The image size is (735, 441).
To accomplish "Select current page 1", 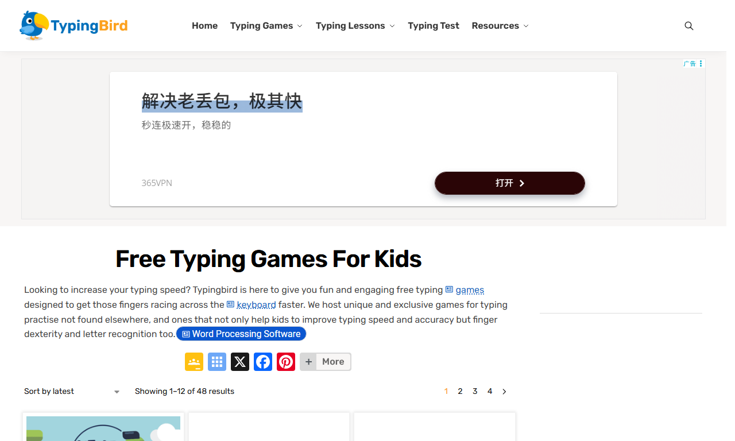I will [x=446, y=392].
